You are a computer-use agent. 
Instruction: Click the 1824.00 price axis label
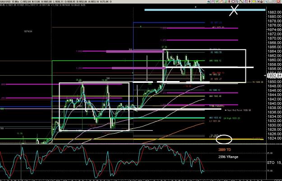274,138
